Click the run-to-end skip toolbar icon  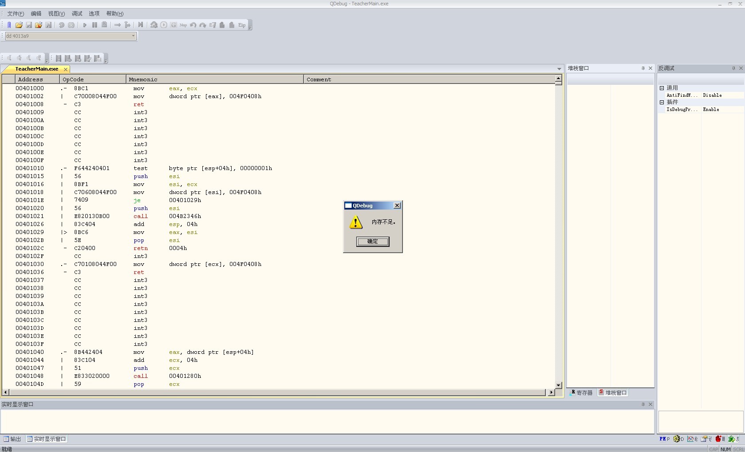tap(141, 25)
